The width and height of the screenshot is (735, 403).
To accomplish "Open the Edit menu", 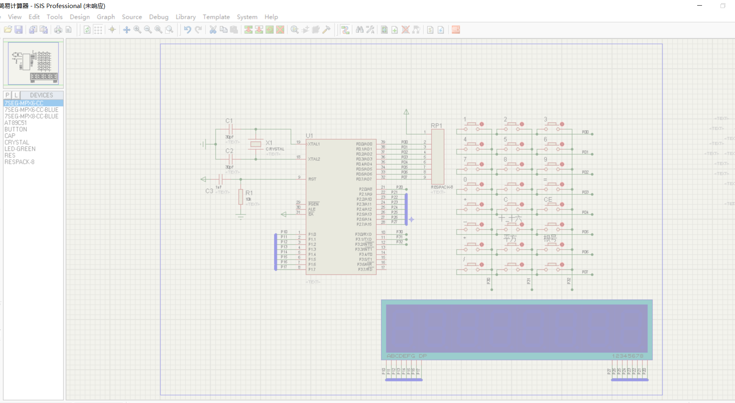I will [x=34, y=17].
